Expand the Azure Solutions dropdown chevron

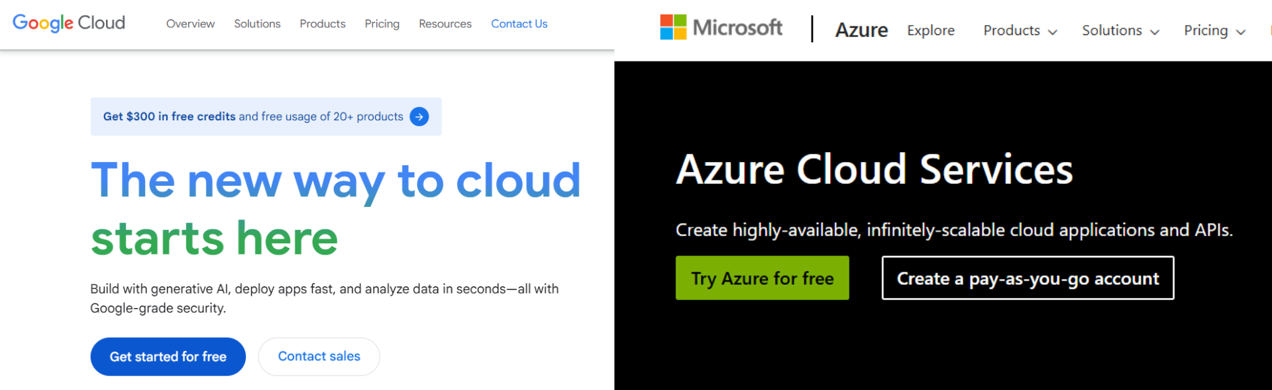pyautogui.click(x=1155, y=32)
